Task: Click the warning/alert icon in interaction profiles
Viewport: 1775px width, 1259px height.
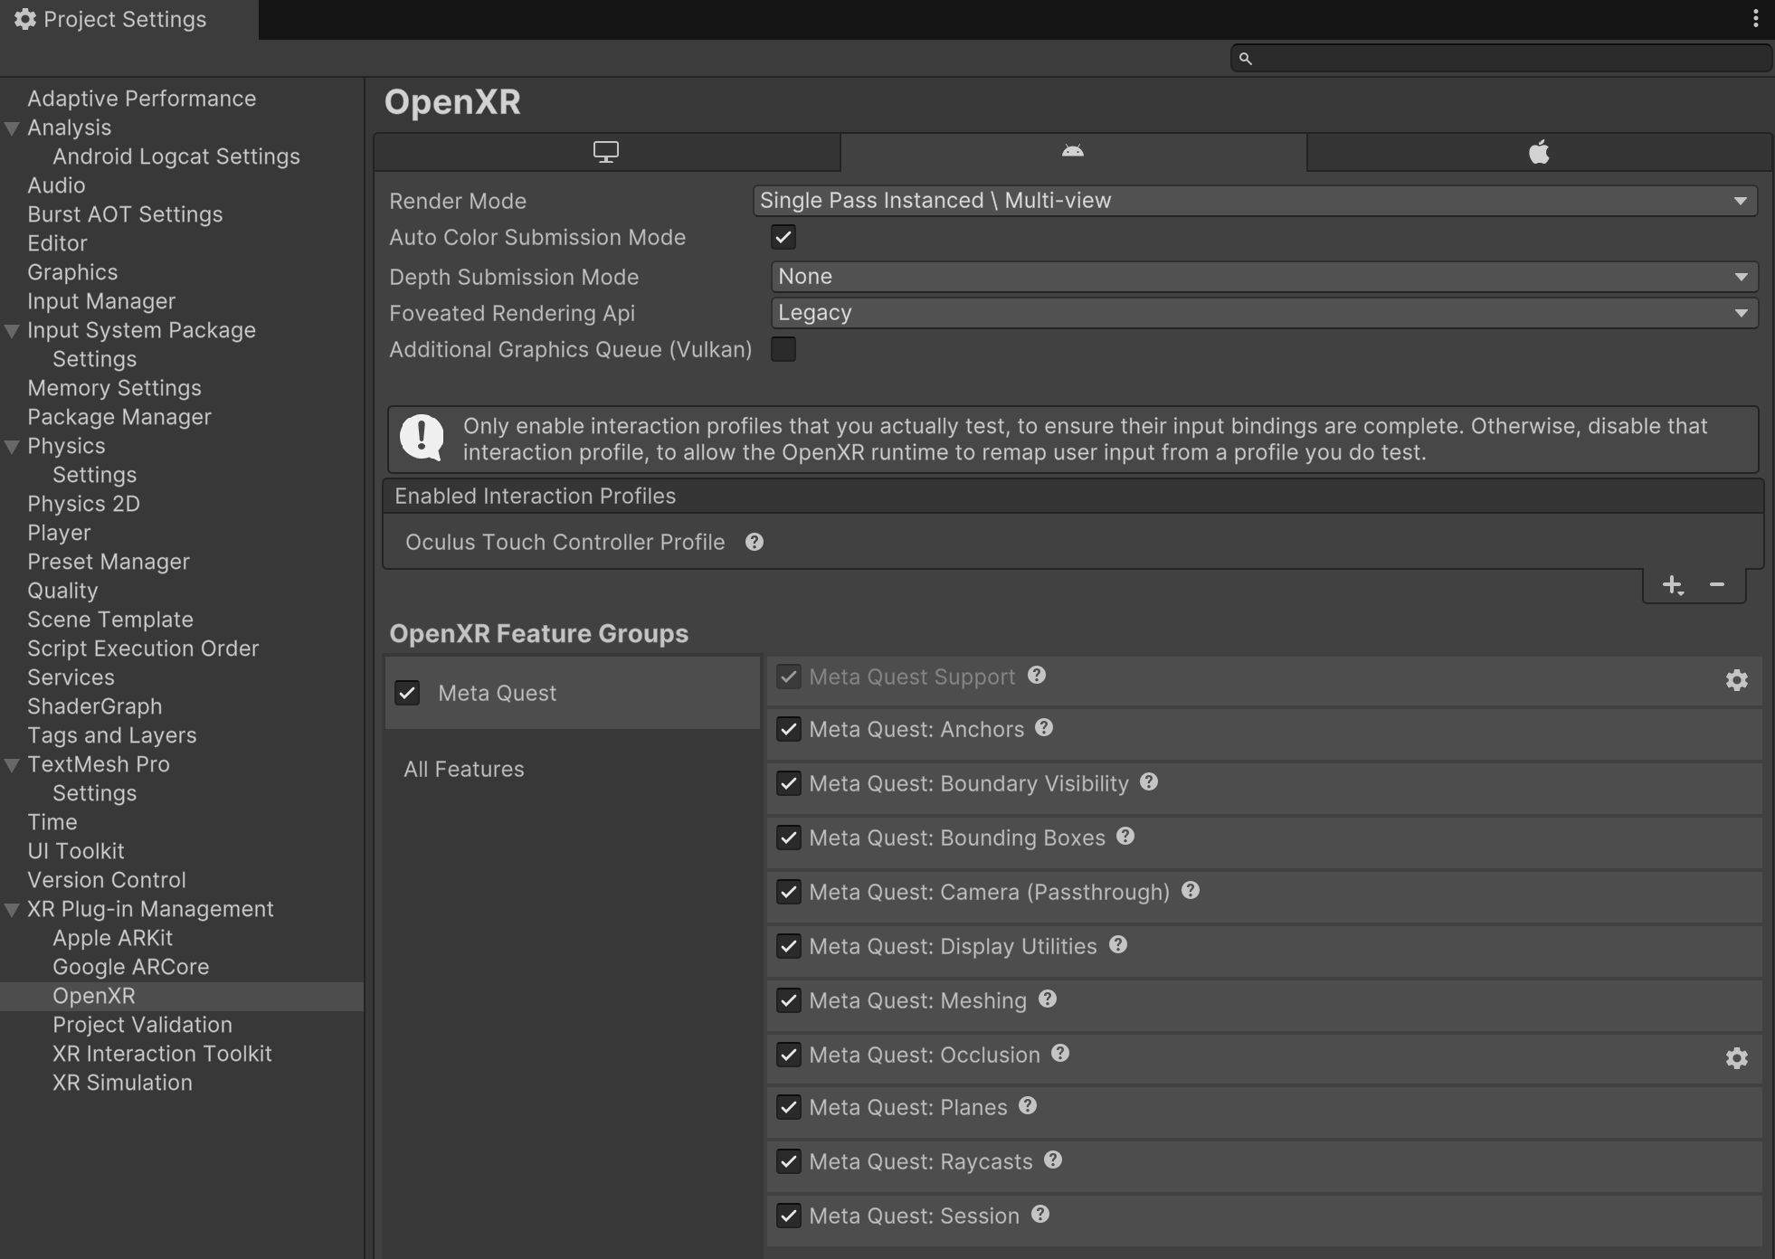Action: [422, 438]
